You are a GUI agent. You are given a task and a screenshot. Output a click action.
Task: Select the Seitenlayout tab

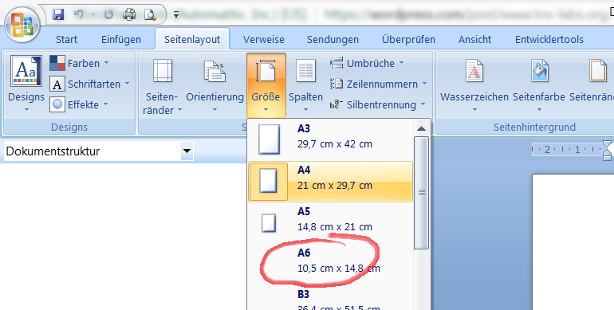point(192,40)
